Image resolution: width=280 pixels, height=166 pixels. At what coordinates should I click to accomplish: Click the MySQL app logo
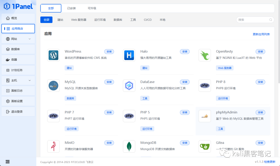tap(53, 85)
